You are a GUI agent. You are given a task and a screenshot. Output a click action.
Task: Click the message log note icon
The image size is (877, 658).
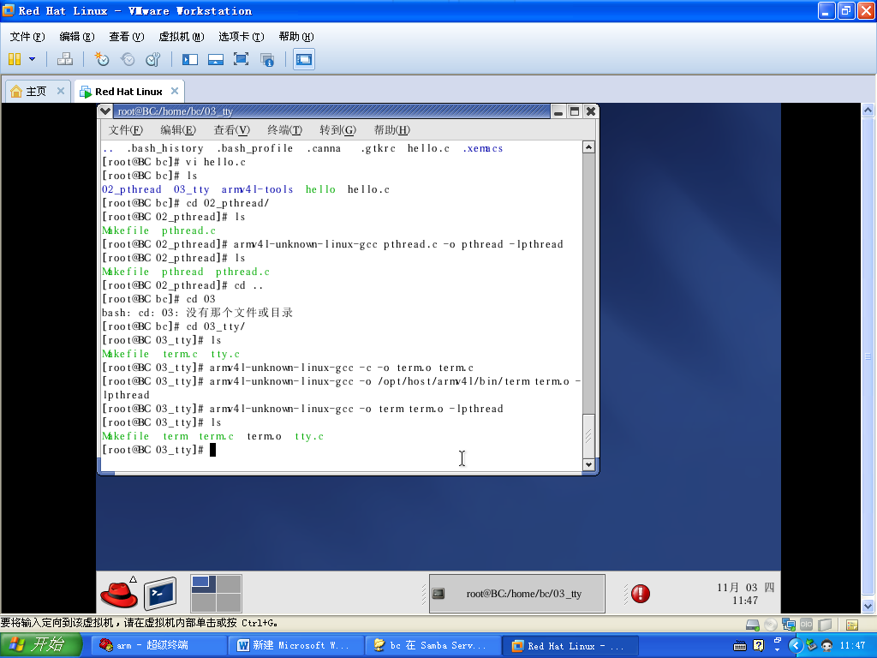pos(852,625)
